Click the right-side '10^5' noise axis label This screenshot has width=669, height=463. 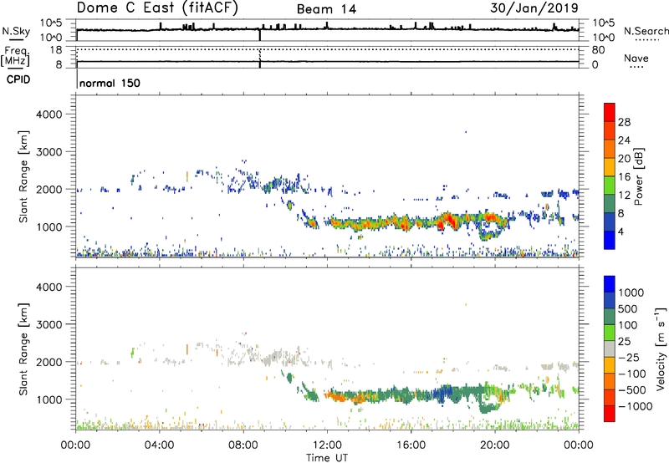(604, 23)
